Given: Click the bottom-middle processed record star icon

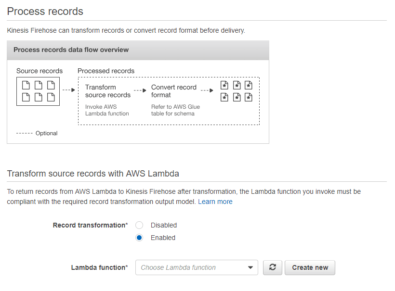Looking at the screenshot, I should [237, 97].
